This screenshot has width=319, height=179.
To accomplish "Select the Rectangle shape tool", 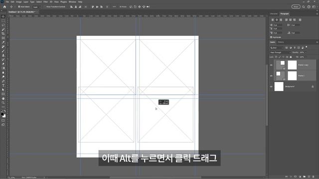I will pyautogui.click(x=3, y=94).
